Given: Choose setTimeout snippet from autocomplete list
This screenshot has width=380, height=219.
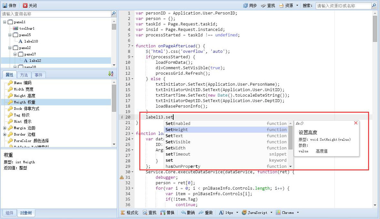Looking at the screenshot, I should pyautogui.click(x=226, y=154).
